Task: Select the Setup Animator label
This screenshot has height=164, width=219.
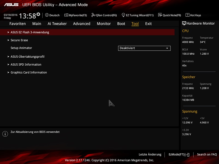Action: click(x=21, y=48)
